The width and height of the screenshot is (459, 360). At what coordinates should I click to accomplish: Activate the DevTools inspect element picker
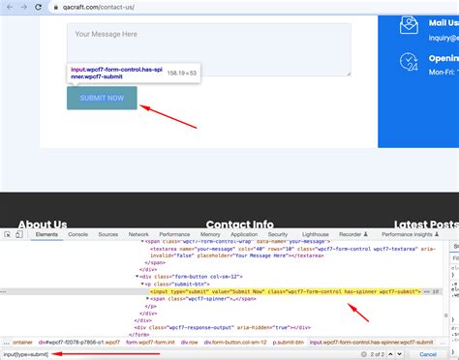8,234
